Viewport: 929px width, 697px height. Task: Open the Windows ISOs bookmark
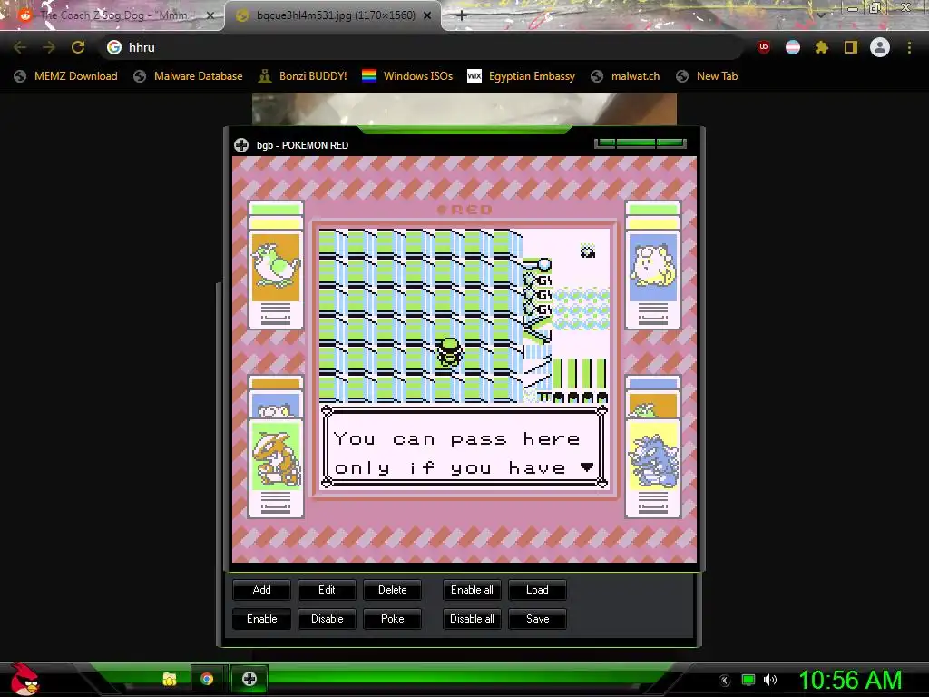tap(407, 76)
